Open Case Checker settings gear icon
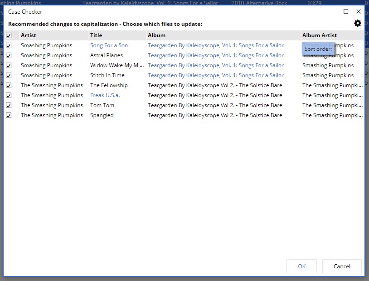The height and width of the screenshot is (281, 369). (x=358, y=23)
